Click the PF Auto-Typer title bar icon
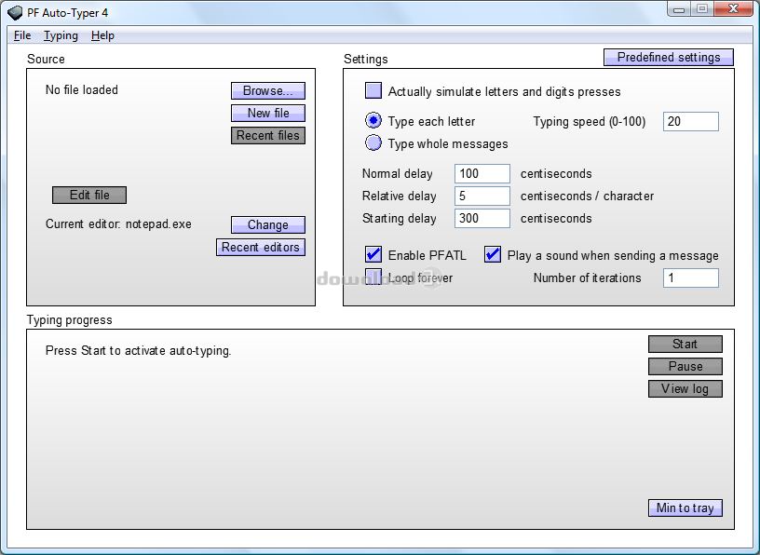The height and width of the screenshot is (555, 760). click(x=15, y=13)
